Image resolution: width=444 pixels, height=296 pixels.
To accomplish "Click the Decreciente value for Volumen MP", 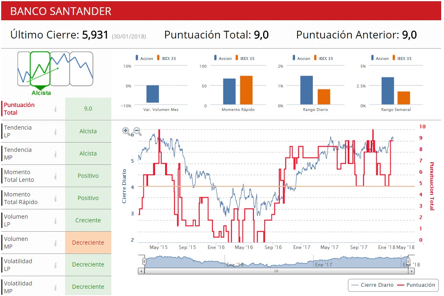I will (88, 243).
